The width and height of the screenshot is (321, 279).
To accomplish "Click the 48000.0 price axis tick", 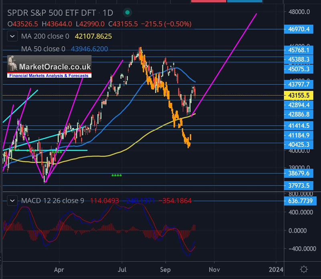I will pyautogui.click(x=299, y=12).
